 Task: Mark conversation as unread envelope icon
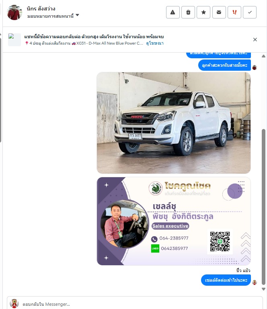[x=219, y=12]
